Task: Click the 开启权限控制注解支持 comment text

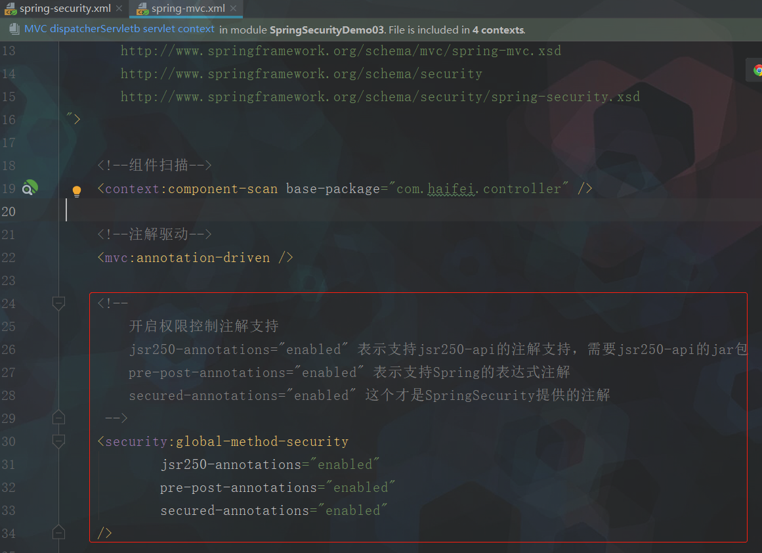Action: 203,326
